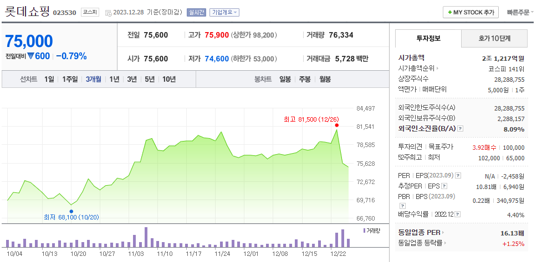The height and width of the screenshot is (262, 542).
Task: Click the red 최고 81,500 chart marker
Action: point(337,125)
